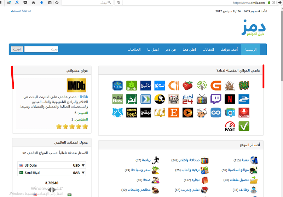Open the SAR currency dropdown
The height and width of the screenshot is (197, 283).
coord(52,173)
